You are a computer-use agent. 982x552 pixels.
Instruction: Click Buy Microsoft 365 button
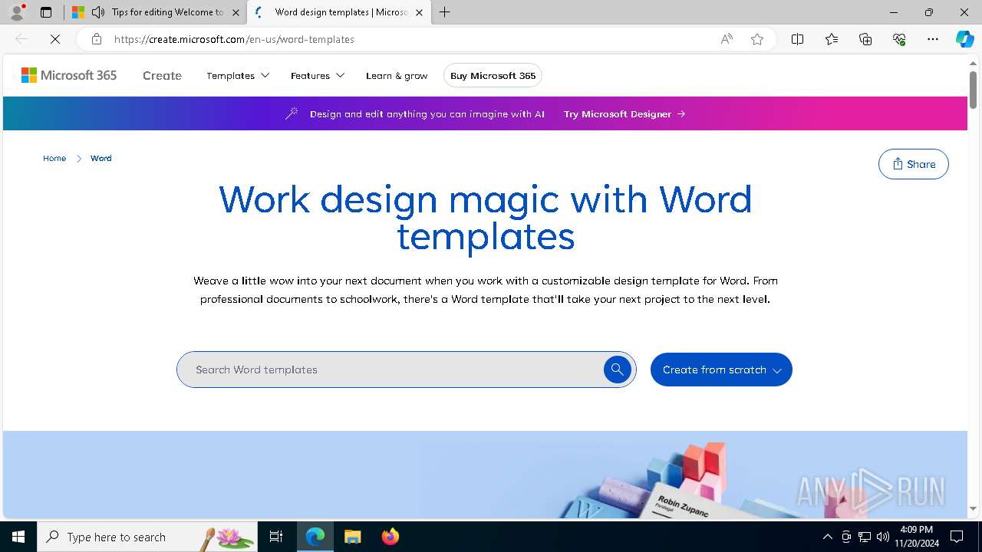tap(493, 75)
